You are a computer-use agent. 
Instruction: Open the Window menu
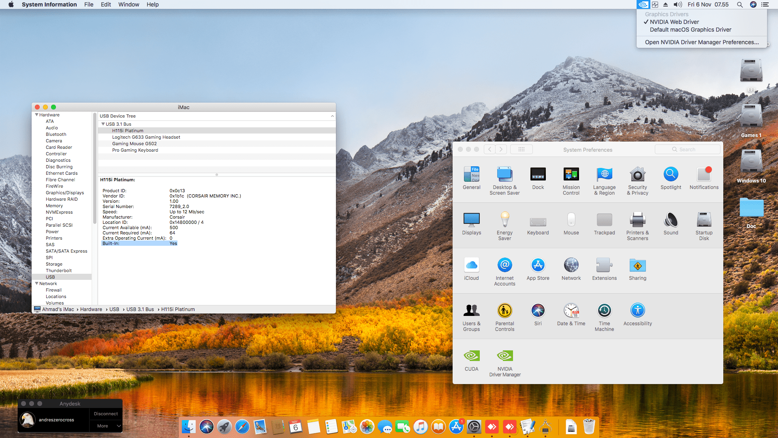(128, 4)
